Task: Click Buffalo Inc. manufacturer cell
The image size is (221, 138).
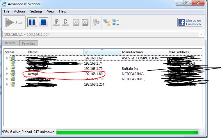Action: coord(131,69)
